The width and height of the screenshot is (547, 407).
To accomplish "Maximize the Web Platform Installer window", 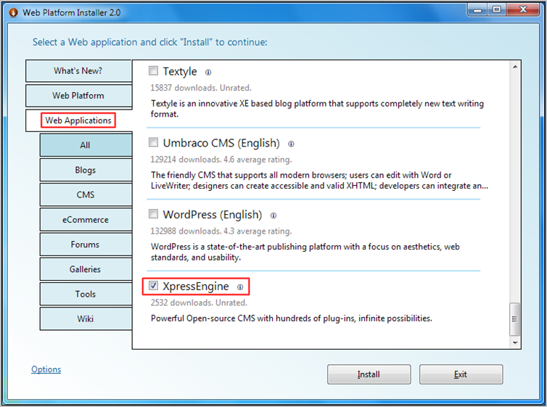I will pyautogui.click(x=497, y=9).
